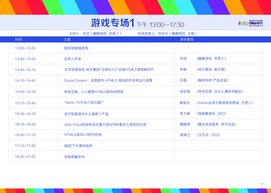Click affiliation "(阅文集团 副总裁)"
This screenshot has height=193, width=271.
[211, 69]
